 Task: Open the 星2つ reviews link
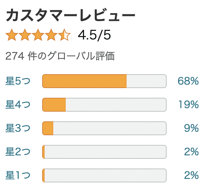pyautogui.click(x=18, y=152)
